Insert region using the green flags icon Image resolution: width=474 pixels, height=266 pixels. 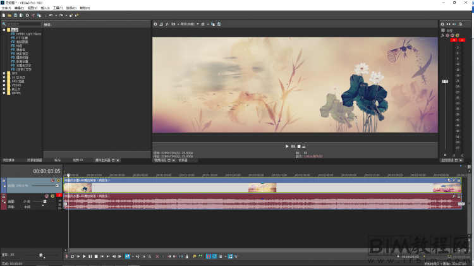[200, 257]
